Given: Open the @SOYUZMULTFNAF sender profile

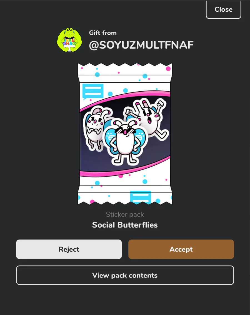Looking at the screenshot, I should coord(141,45).
